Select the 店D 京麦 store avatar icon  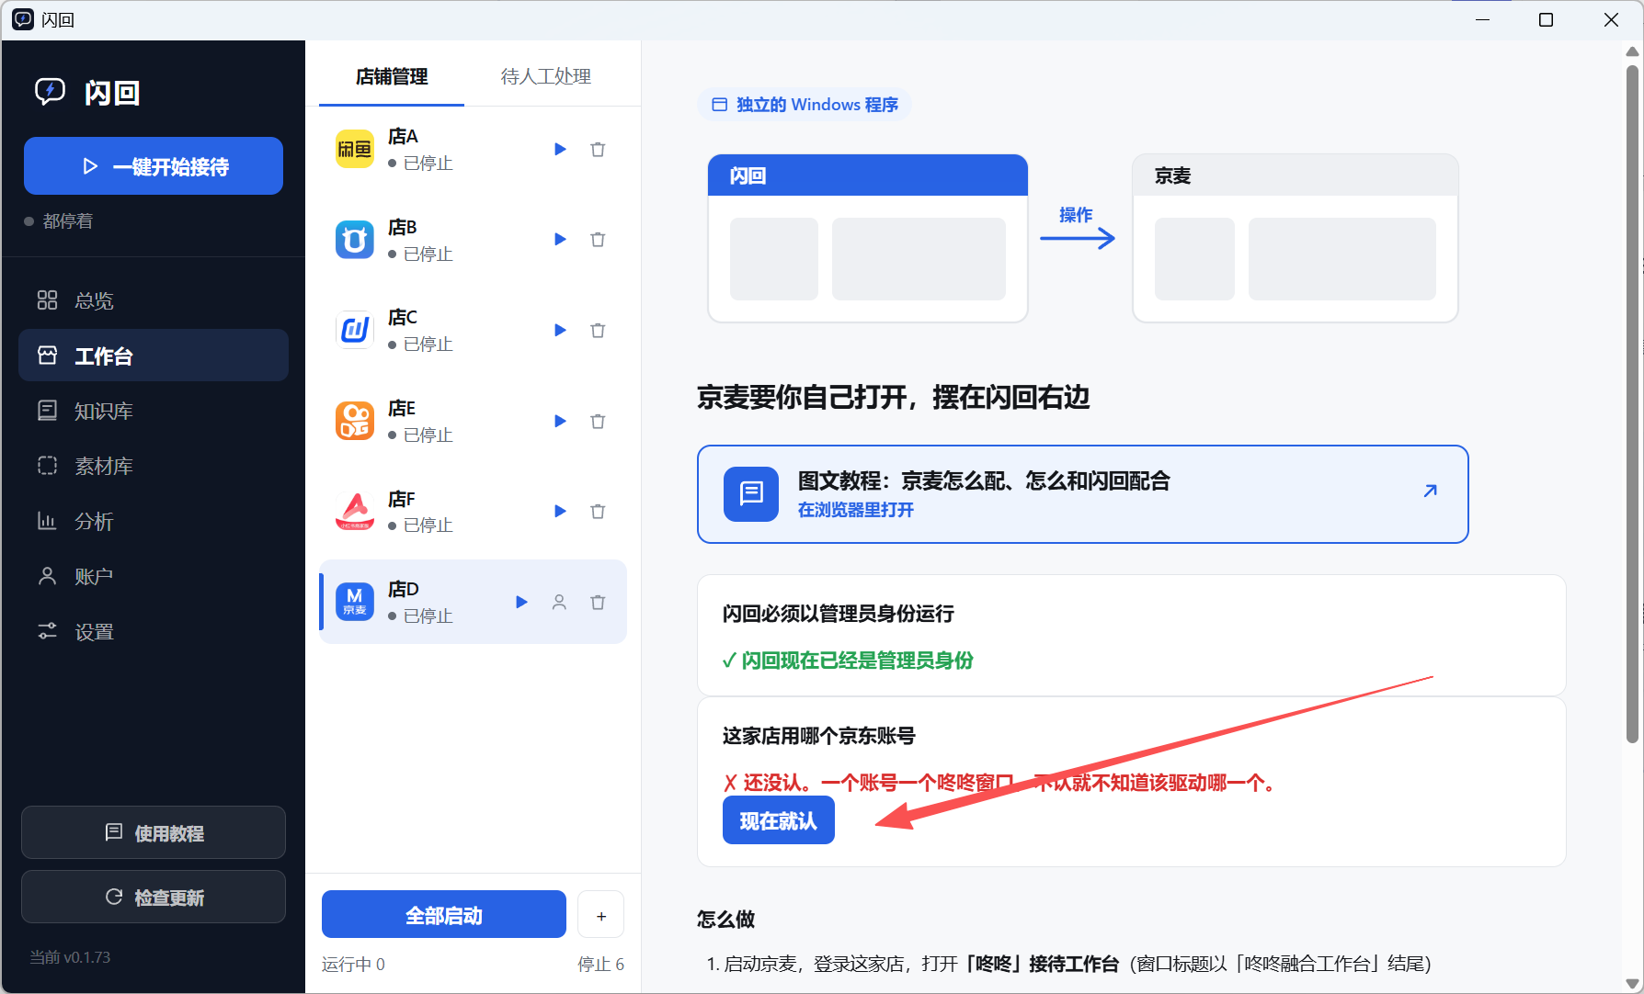[355, 602]
